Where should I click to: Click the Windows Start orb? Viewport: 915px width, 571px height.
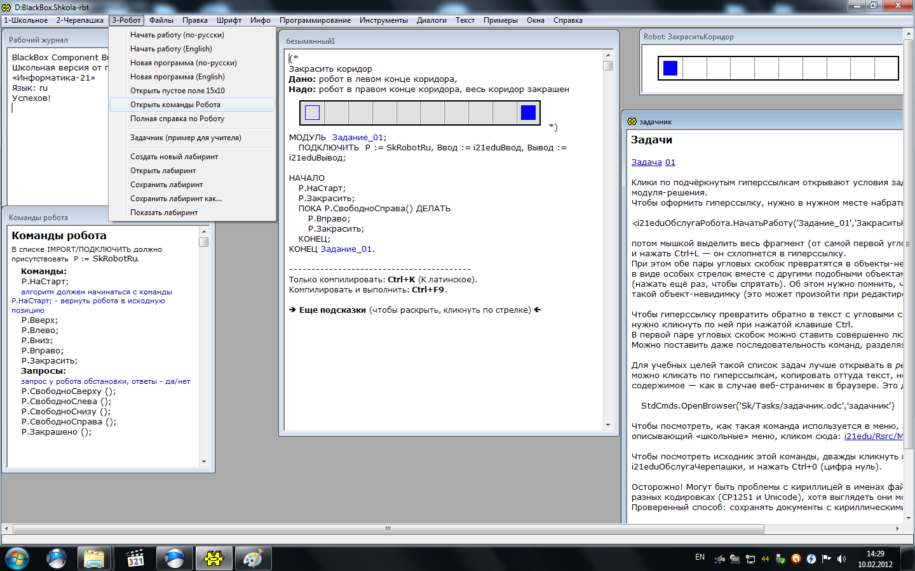point(17,558)
